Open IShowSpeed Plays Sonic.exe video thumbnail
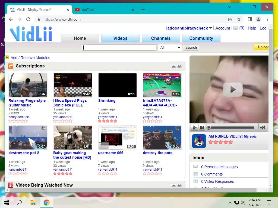The image size is (278, 208). click(x=73, y=85)
